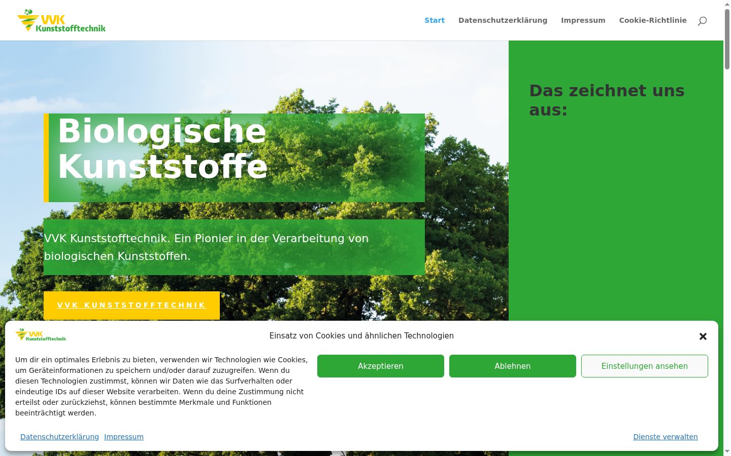Click the scrollbar up arrow

[x=727, y=4]
